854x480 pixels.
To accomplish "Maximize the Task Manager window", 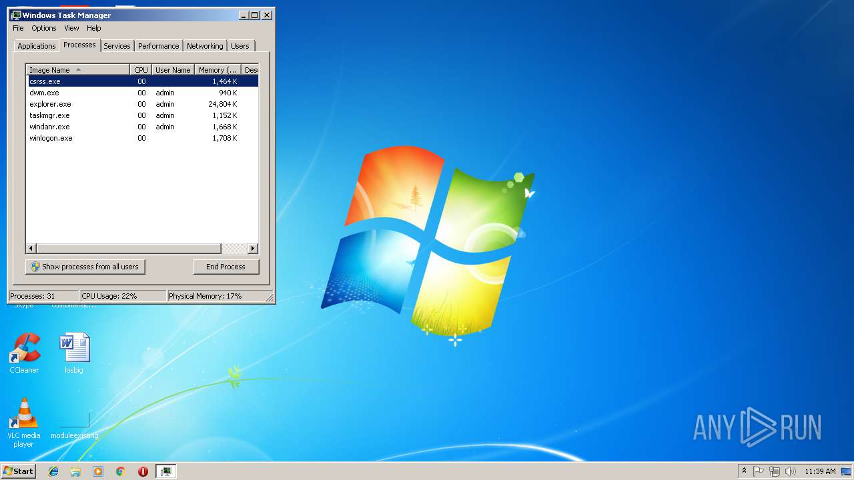I will (x=255, y=15).
